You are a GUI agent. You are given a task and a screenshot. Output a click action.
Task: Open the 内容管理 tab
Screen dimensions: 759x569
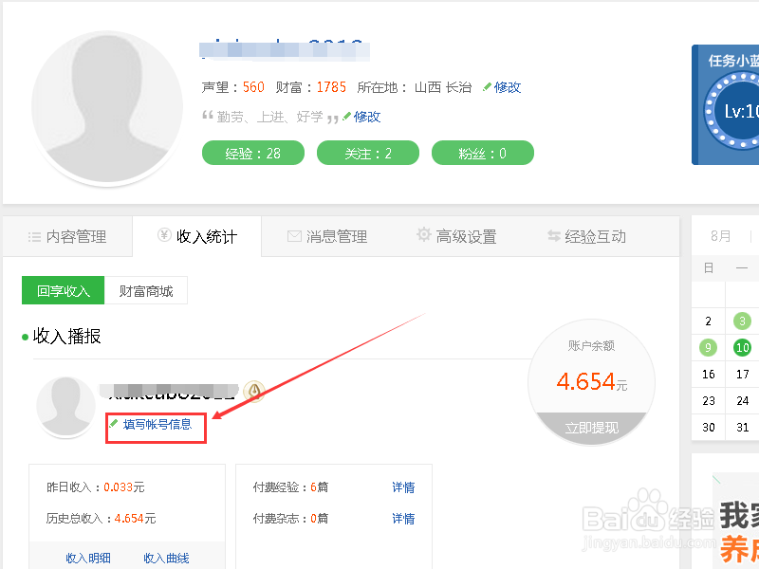click(x=67, y=236)
